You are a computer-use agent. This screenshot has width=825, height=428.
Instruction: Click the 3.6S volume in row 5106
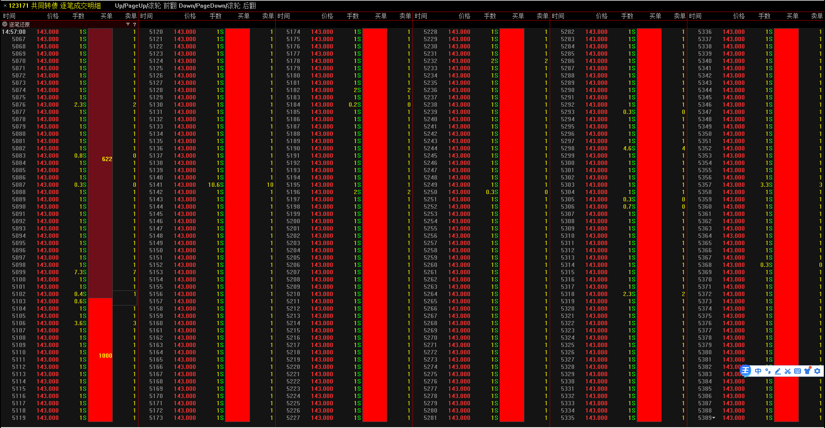[x=80, y=323]
